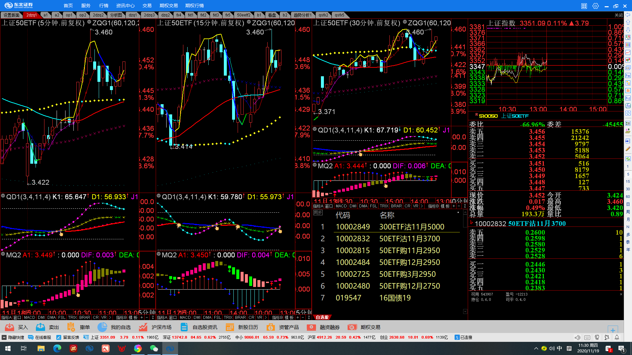Toggle the 同步 sync box above watchlist

pyautogui.click(x=318, y=213)
